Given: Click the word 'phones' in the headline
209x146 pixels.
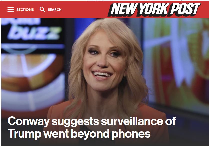Looking at the screenshot, I should click(x=131, y=134).
